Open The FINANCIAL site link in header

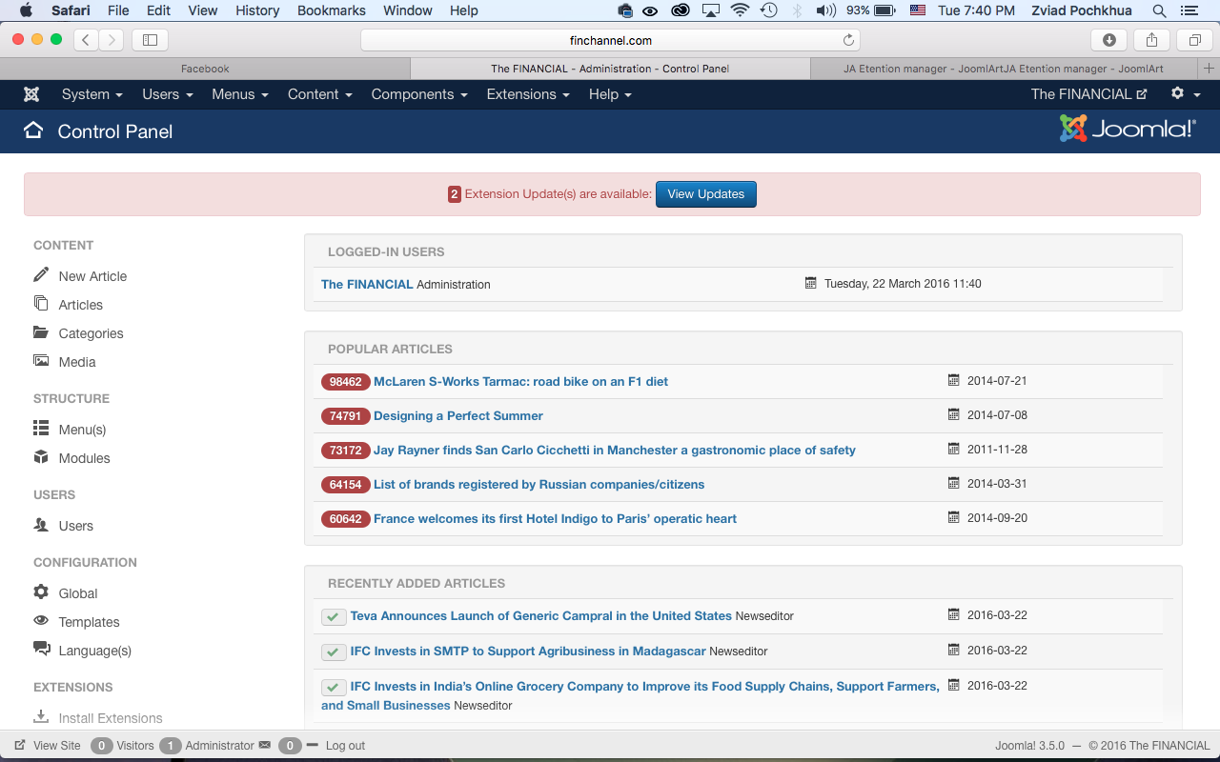pyautogui.click(x=1088, y=94)
